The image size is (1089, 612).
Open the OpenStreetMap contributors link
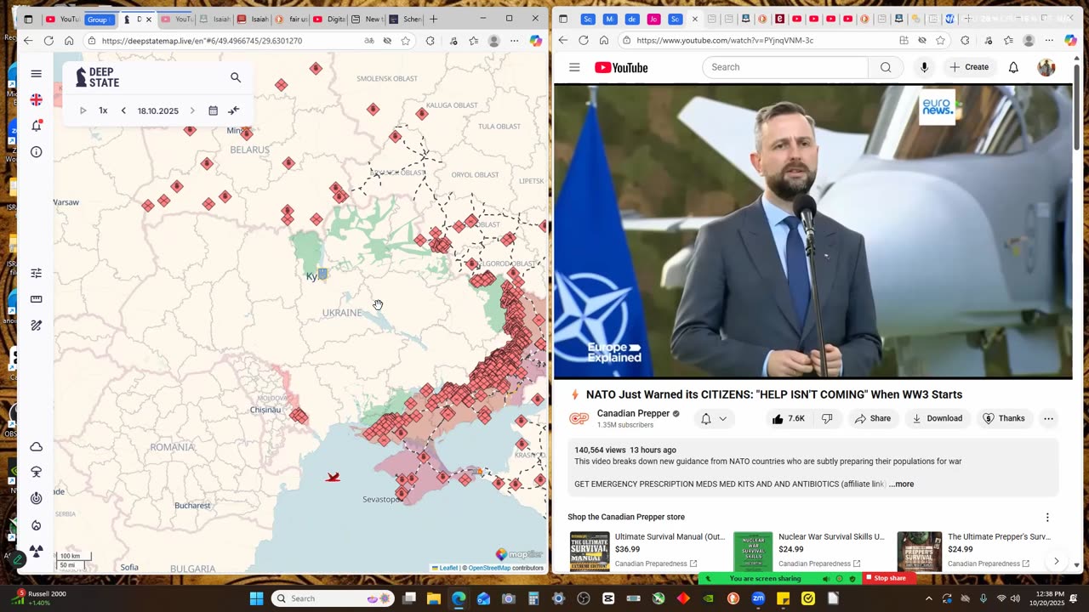pyautogui.click(x=489, y=568)
